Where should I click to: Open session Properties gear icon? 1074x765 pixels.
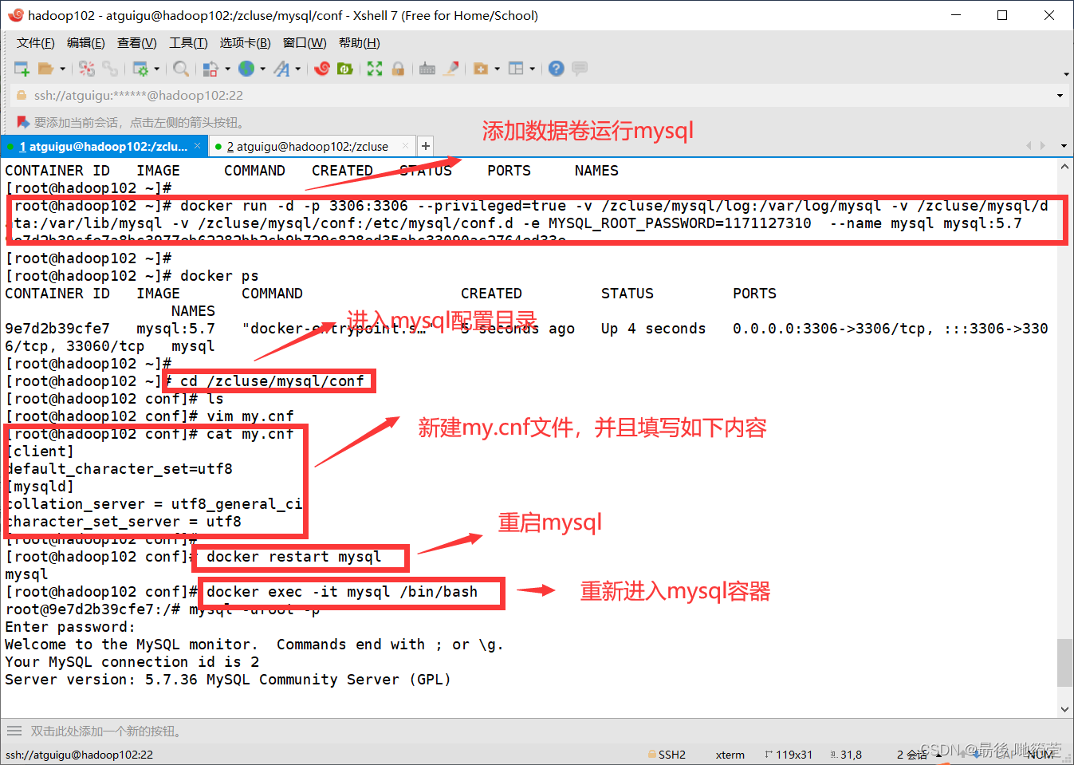coord(140,69)
